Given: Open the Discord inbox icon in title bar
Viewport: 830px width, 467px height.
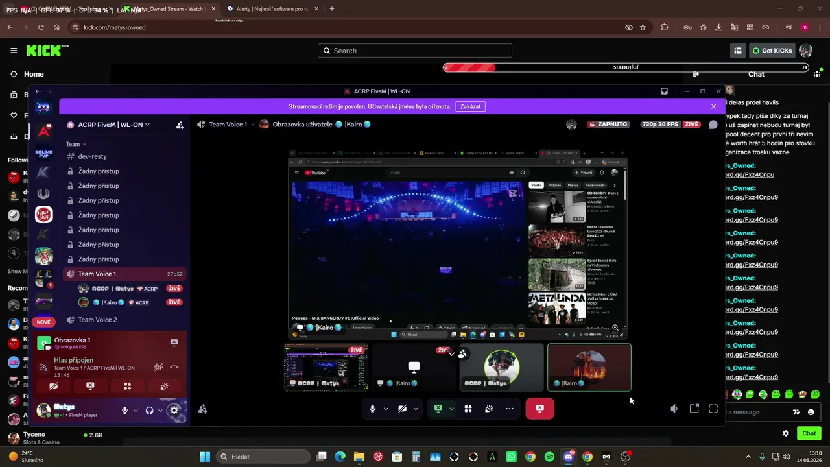Looking at the screenshot, I should pyautogui.click(x=664, y=91).
